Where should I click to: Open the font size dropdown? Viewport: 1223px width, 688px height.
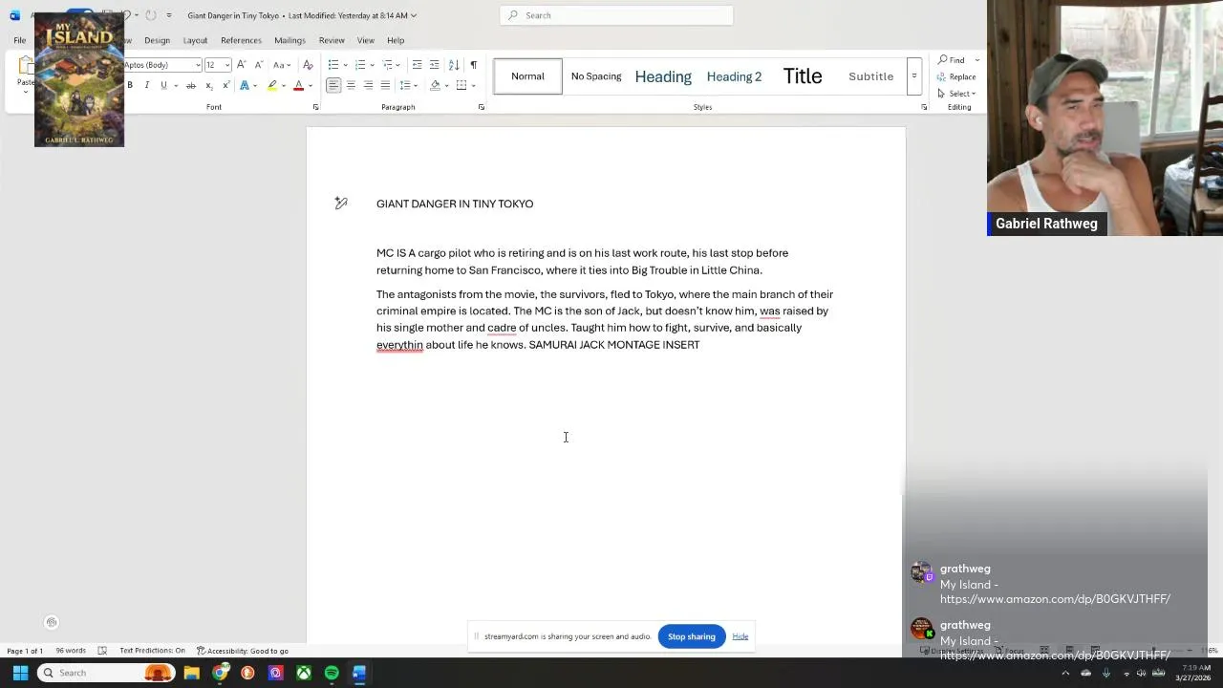click(226, 65)
